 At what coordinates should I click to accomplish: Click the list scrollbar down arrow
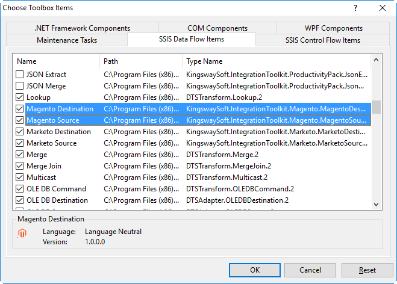(x=377, y=205)
